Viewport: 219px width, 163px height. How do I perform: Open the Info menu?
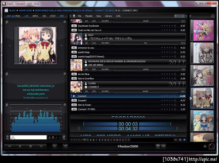(x=118, y=16)
